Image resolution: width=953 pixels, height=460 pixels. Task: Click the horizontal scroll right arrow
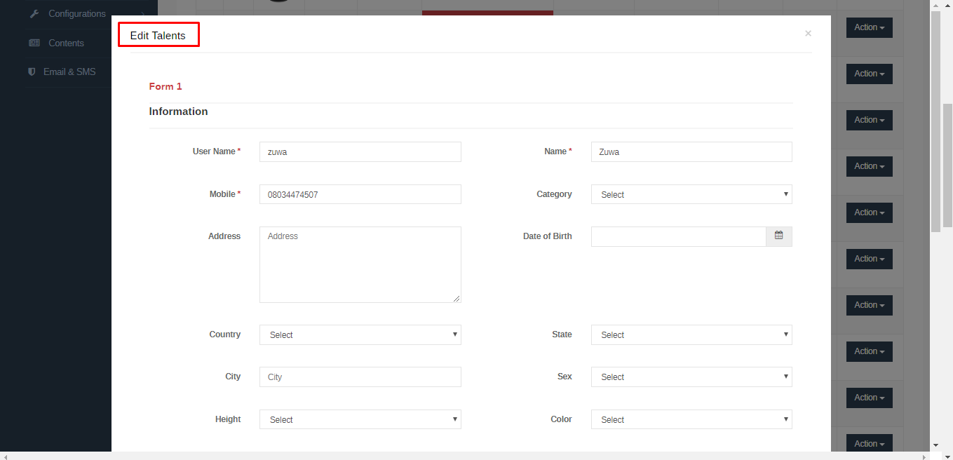coord(924,456)
